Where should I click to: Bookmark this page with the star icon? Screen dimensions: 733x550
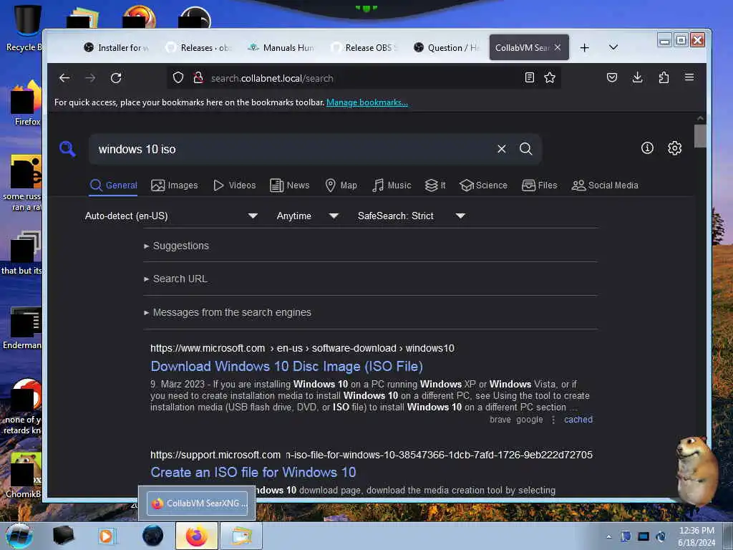550,77
